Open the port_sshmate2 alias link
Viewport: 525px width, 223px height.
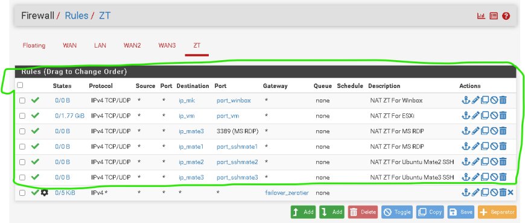[x=237, y=162]
